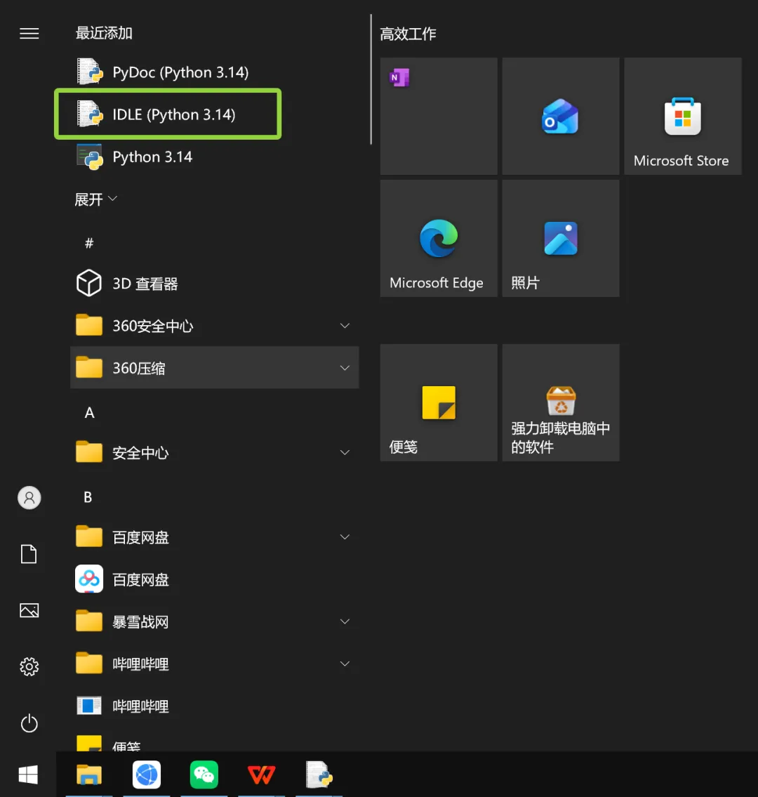The height and width of the screenshot is (797, 758).
Task: Expand the 360压缩 folder chevron
Action: click(x=345, y=368)
